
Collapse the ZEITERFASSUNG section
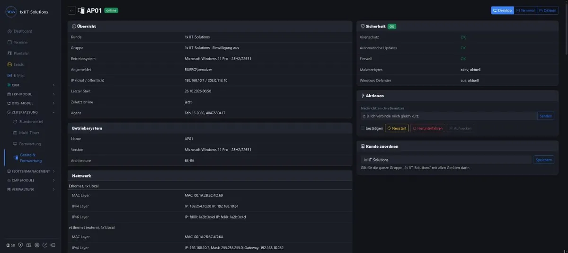pos(31,112)
